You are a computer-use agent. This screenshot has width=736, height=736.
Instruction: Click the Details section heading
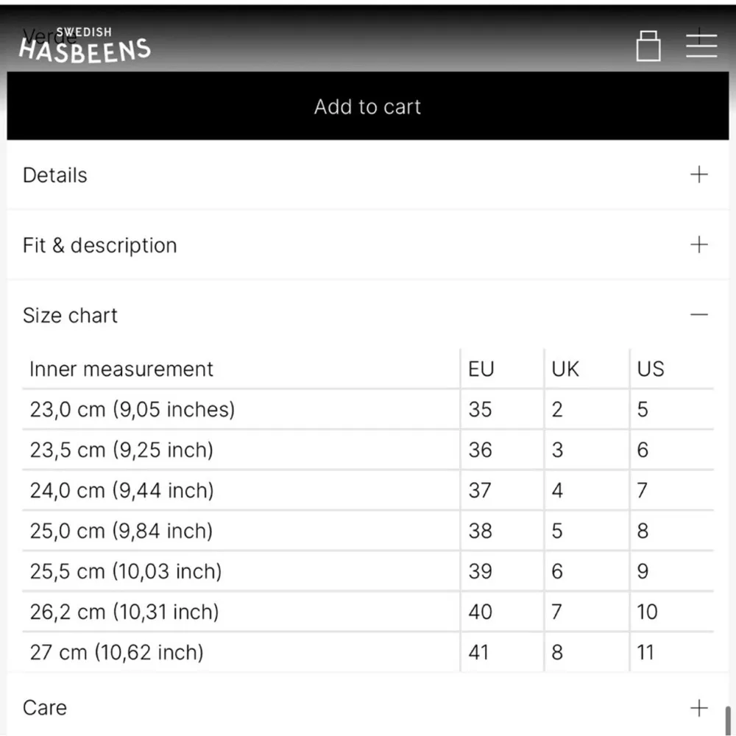[55, 175]
